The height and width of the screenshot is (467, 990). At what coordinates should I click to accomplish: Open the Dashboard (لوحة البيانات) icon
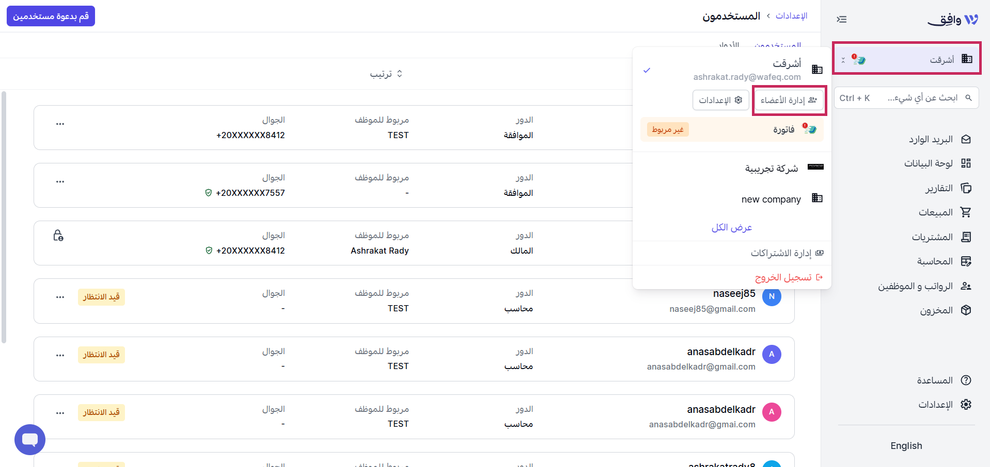point(966,163)
